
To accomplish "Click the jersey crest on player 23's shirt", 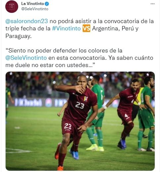I will [x=86, y=99].
